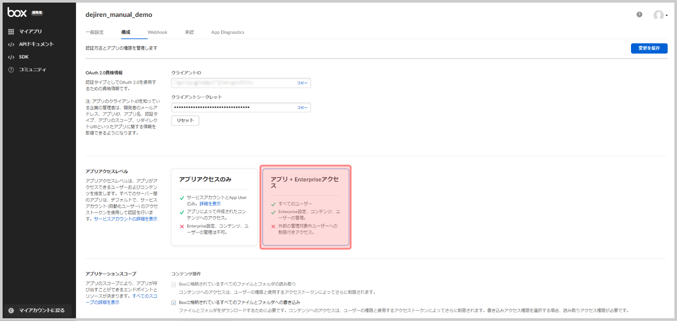Open the 承認 tab
Screen dimensions: 677x321
189,32
